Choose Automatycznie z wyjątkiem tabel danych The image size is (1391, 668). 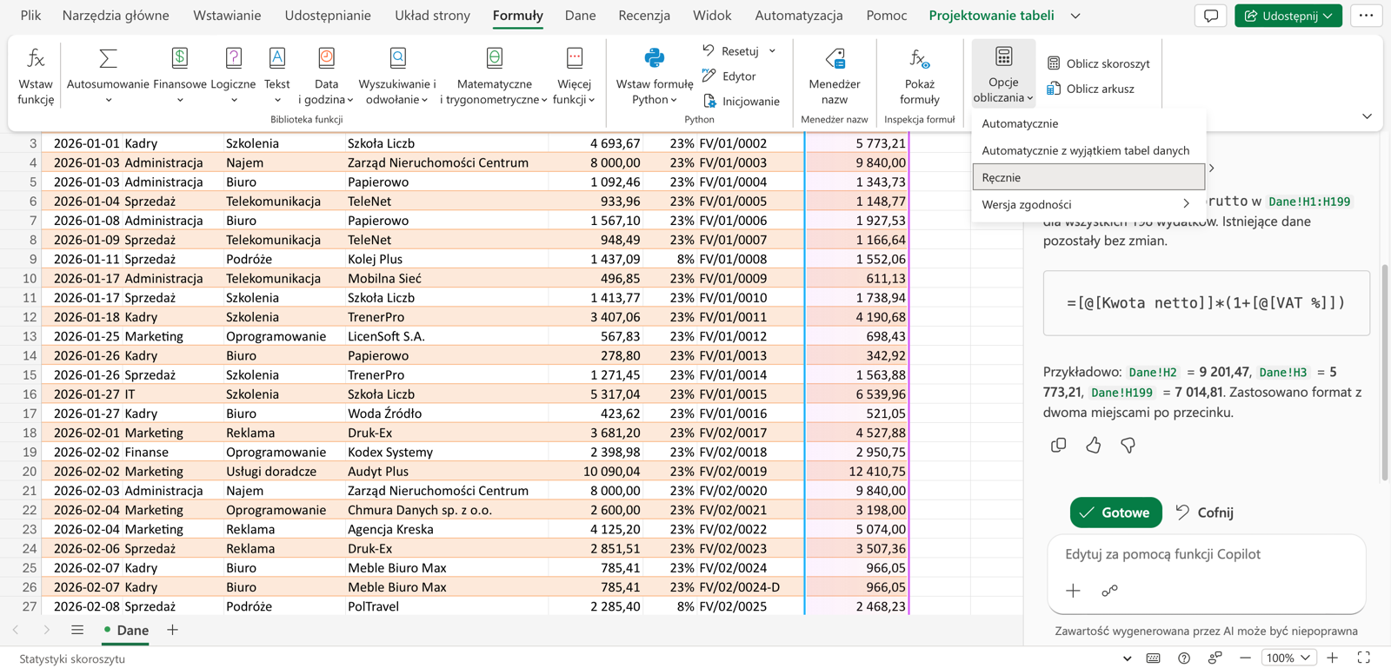pyautogui.click(x=1088, y=150)
